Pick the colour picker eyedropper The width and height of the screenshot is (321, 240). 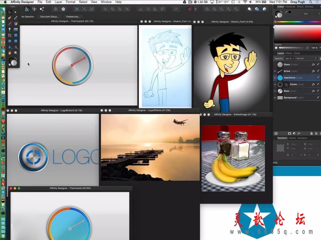tap(286, 12)
